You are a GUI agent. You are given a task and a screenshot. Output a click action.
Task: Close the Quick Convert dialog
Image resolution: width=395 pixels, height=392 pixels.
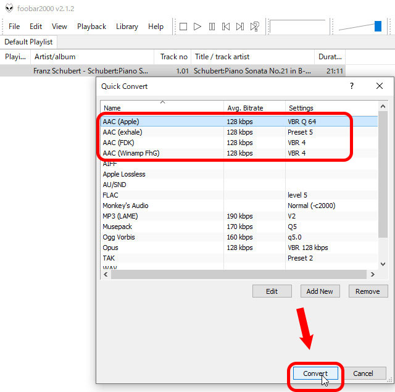tap(380, 86)
